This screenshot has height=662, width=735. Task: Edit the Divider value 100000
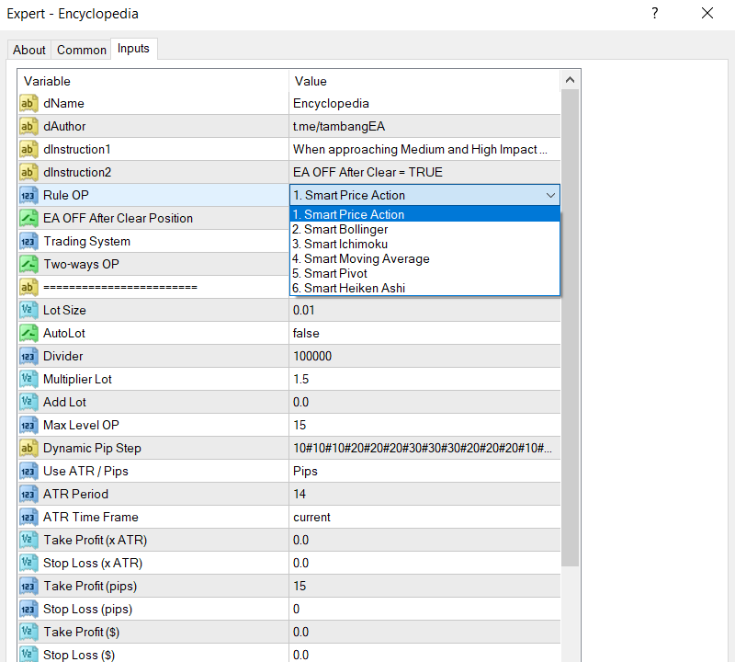(x=424, y=356)
